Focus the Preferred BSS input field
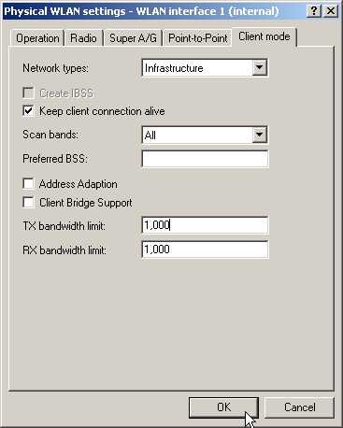Viewport: 343px width, 428px height. tap(205, 159)
